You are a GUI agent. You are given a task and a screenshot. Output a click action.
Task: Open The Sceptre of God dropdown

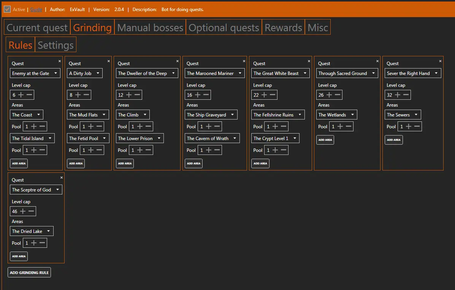click(36, 190)
